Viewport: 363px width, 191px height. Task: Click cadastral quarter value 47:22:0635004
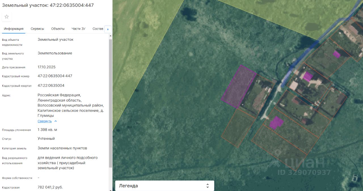tap(51, 85)
